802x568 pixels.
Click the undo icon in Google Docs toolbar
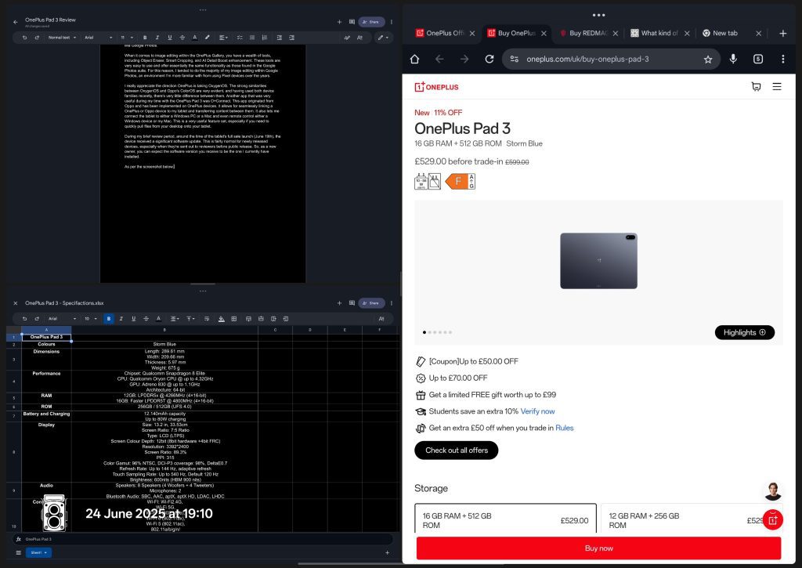tap(24, 37)
